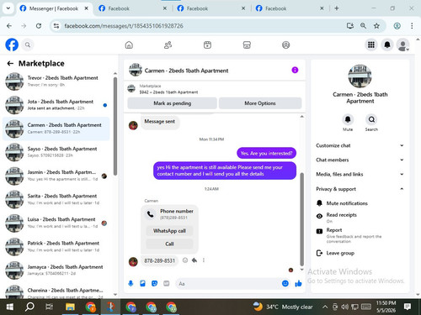Open Sayso - 2beds 1bath Apartment chat
The height and width of the screenshot is (315, 421).
pyautogui.click(x=56, y=152)
